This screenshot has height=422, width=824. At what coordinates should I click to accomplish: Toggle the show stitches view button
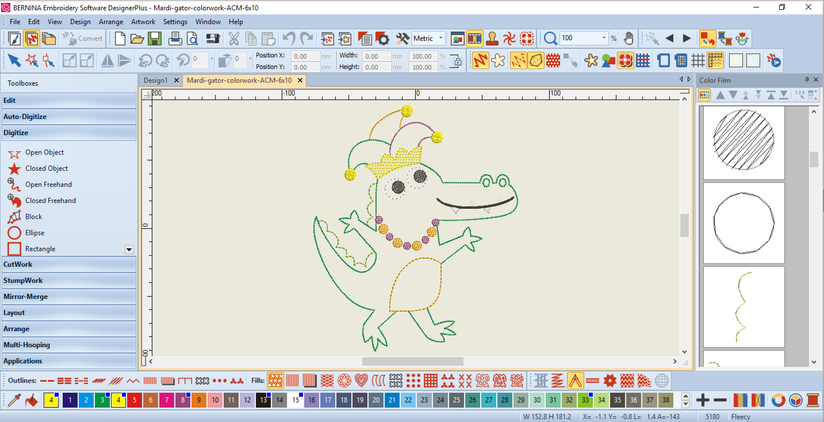point(480,60)
